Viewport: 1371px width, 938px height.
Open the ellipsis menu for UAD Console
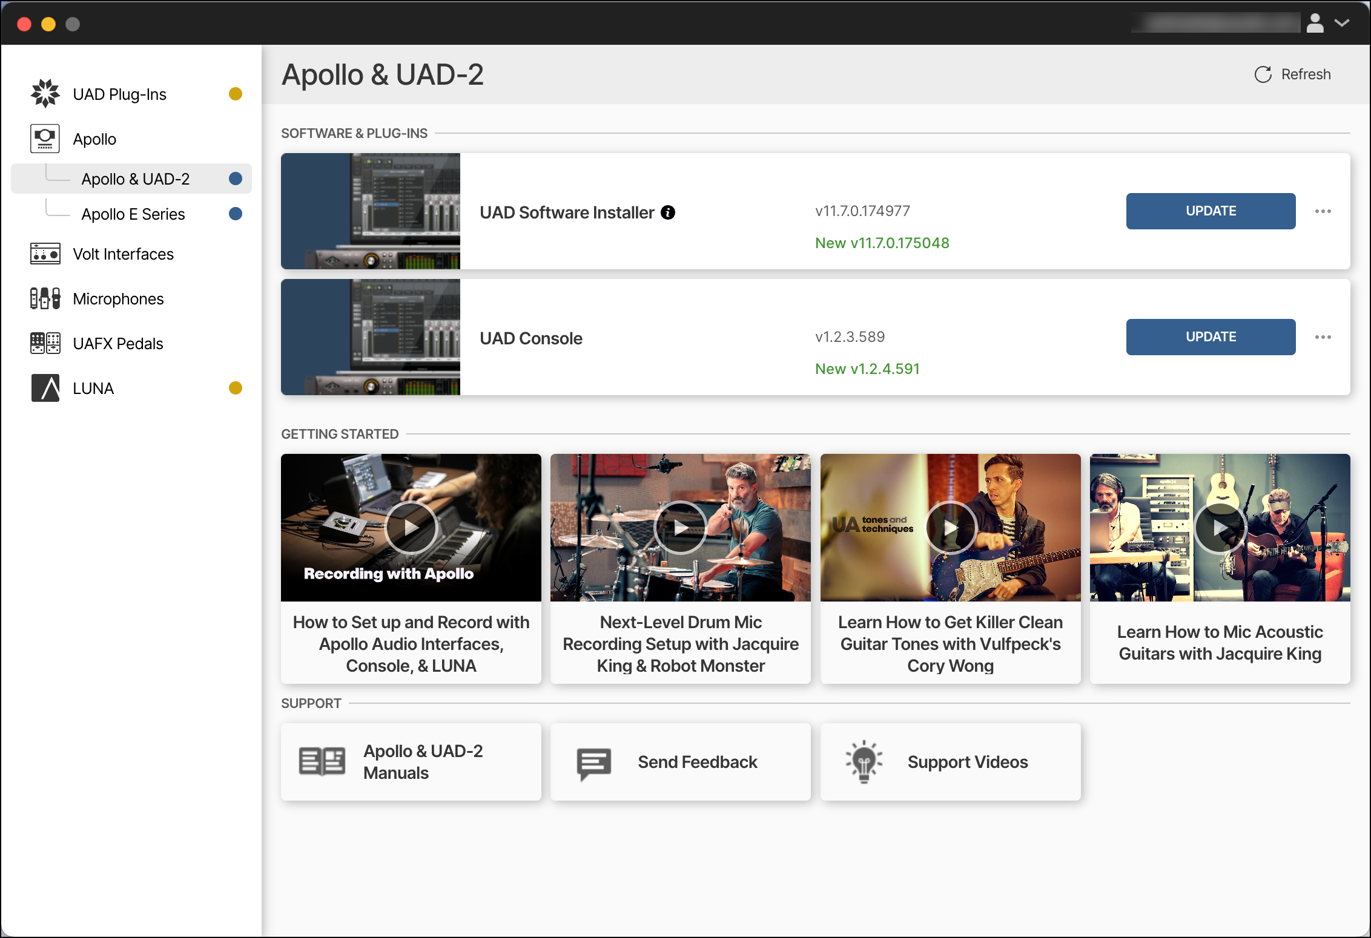1324,337
